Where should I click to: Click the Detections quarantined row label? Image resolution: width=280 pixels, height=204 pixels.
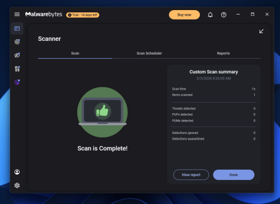point(188,139)
